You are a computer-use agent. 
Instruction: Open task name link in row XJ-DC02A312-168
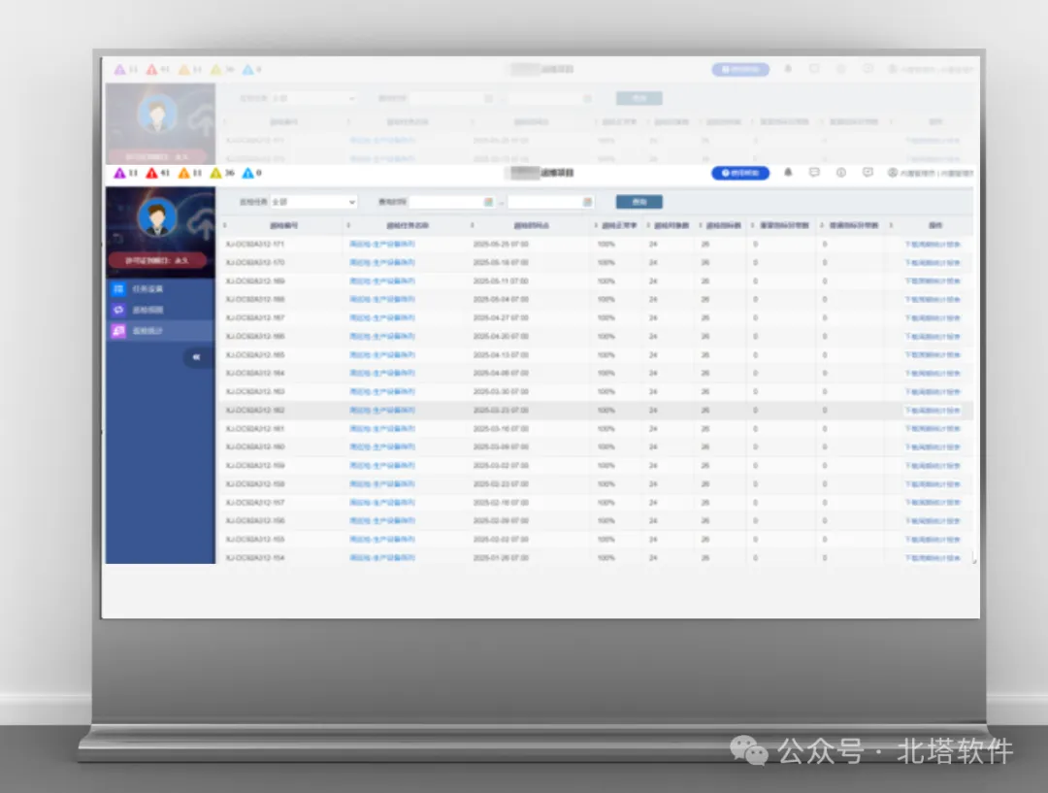pyautogui.click(x=382, y=300)
